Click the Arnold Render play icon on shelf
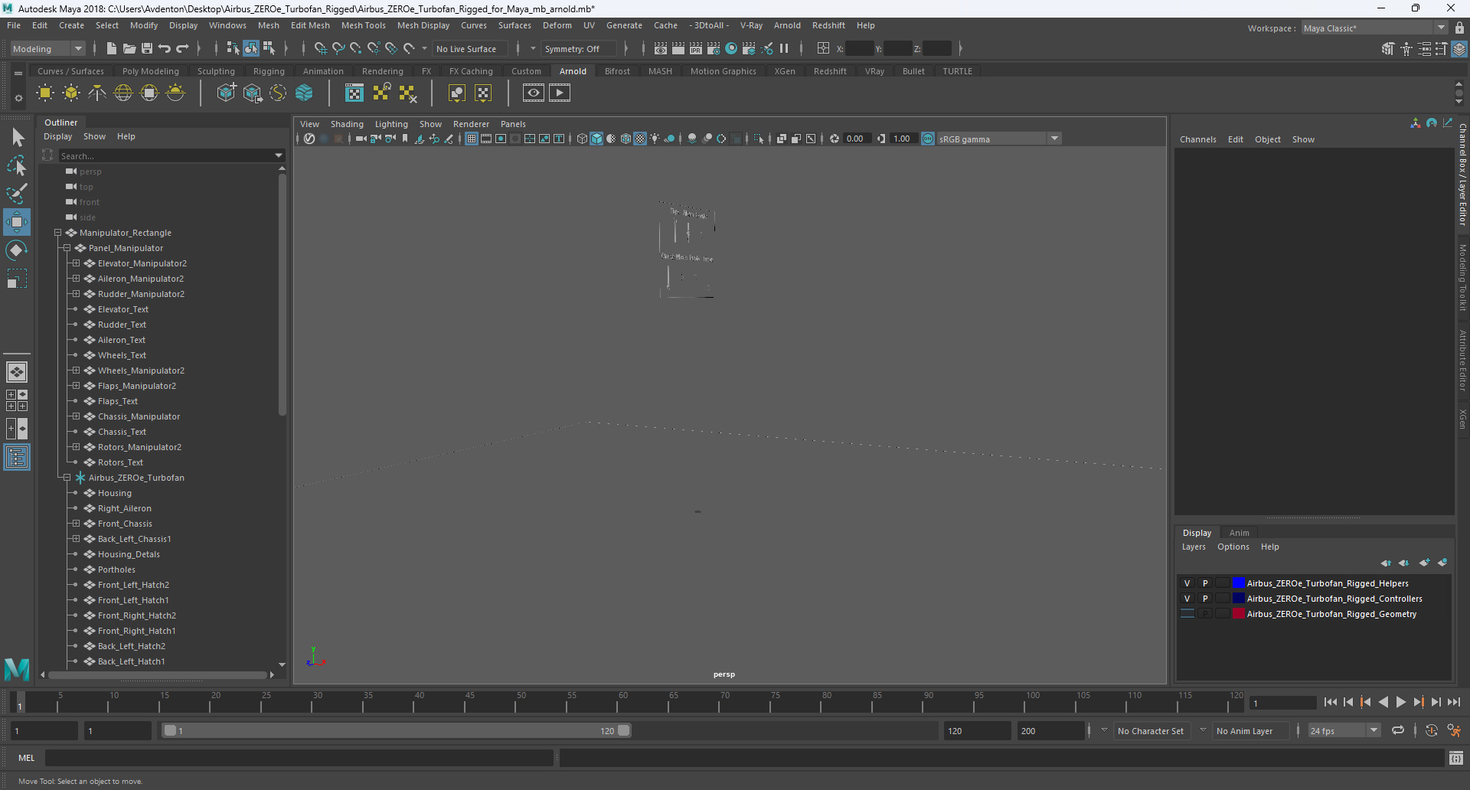The width and height of the screenshot is (1470, 790). click(560, 93)
